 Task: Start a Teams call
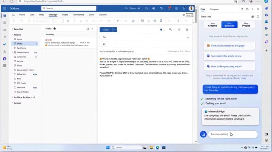coord(133,8)
